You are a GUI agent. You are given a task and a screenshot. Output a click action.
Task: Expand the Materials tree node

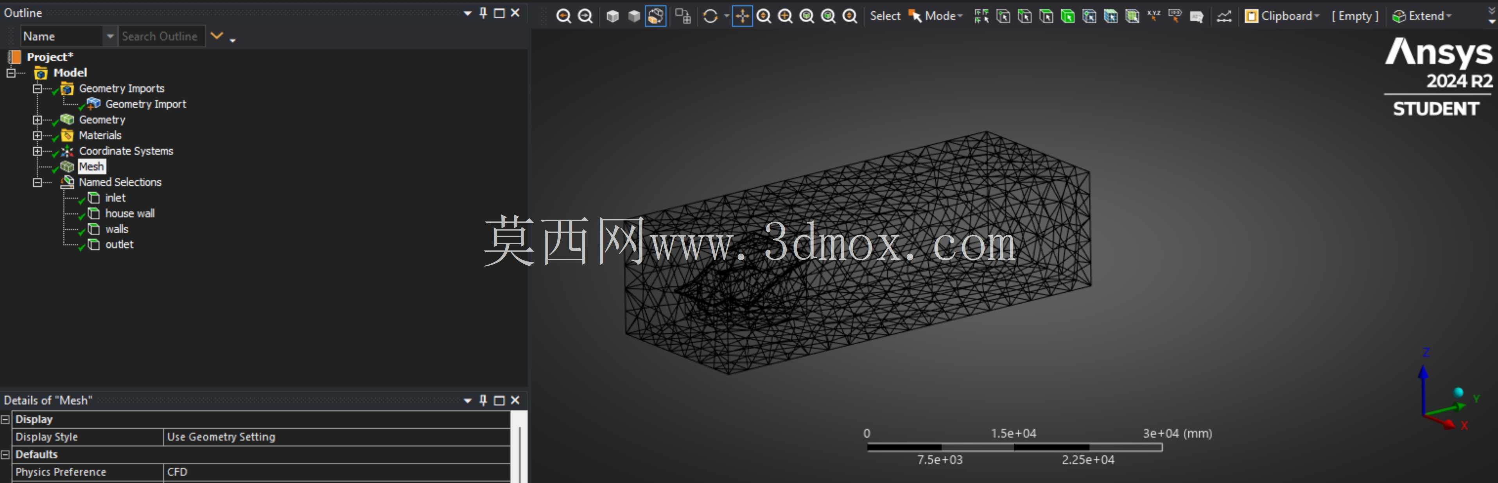point(37,136)
